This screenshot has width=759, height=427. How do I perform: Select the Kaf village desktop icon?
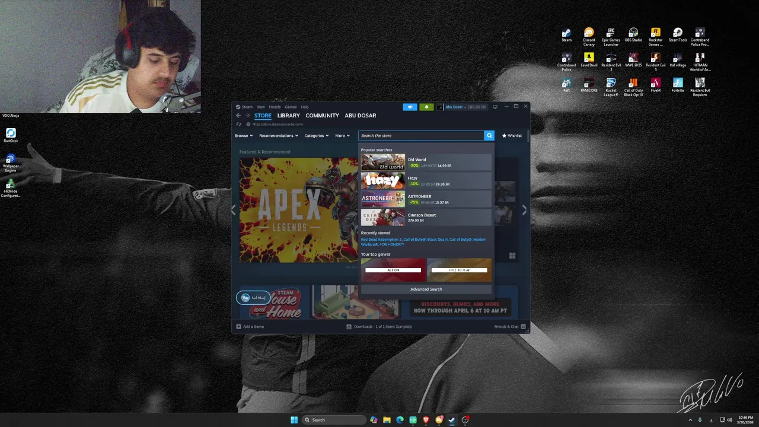[678, 60]
